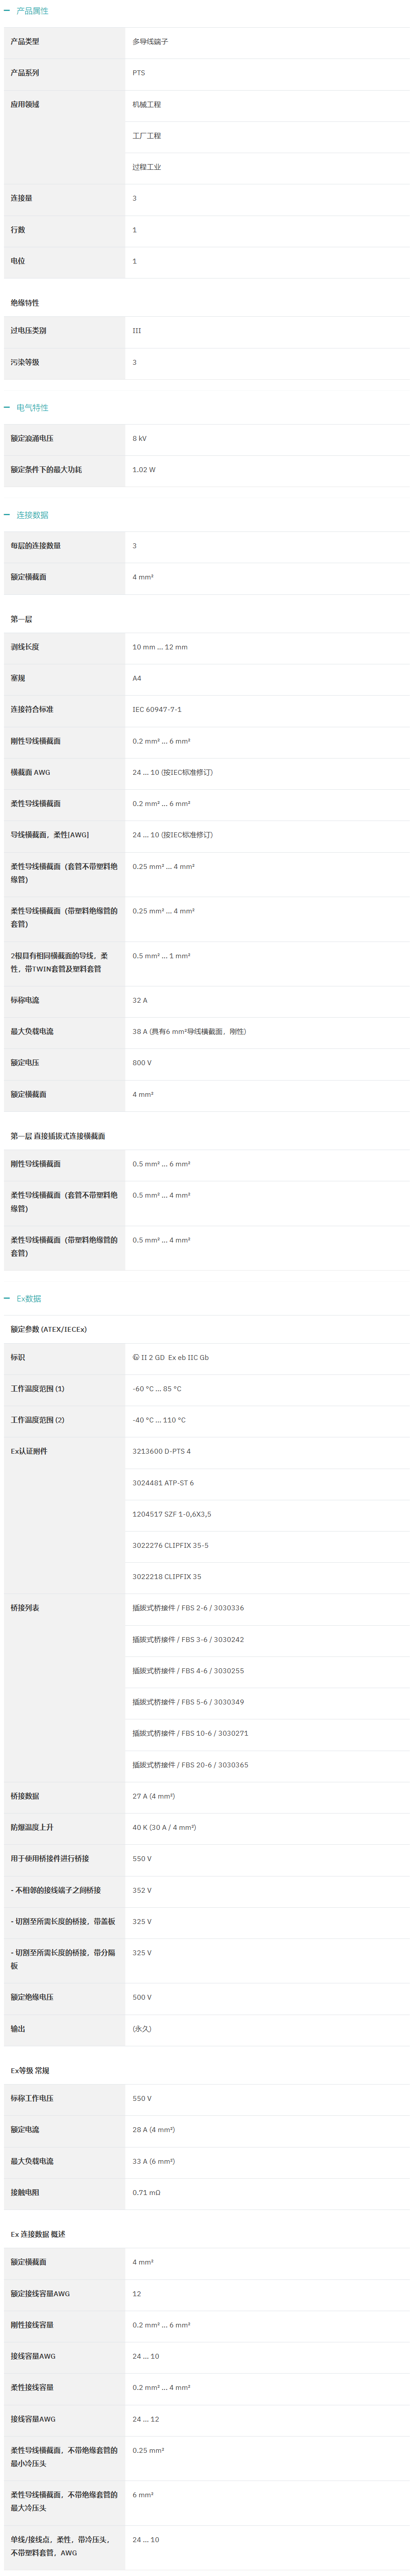Screen dimensions: 412x2576
Task: Click the 接触电阻 row label
Action: point(25,2193)
